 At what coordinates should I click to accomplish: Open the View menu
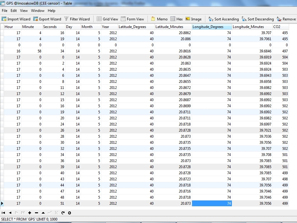tap(24, 11)
